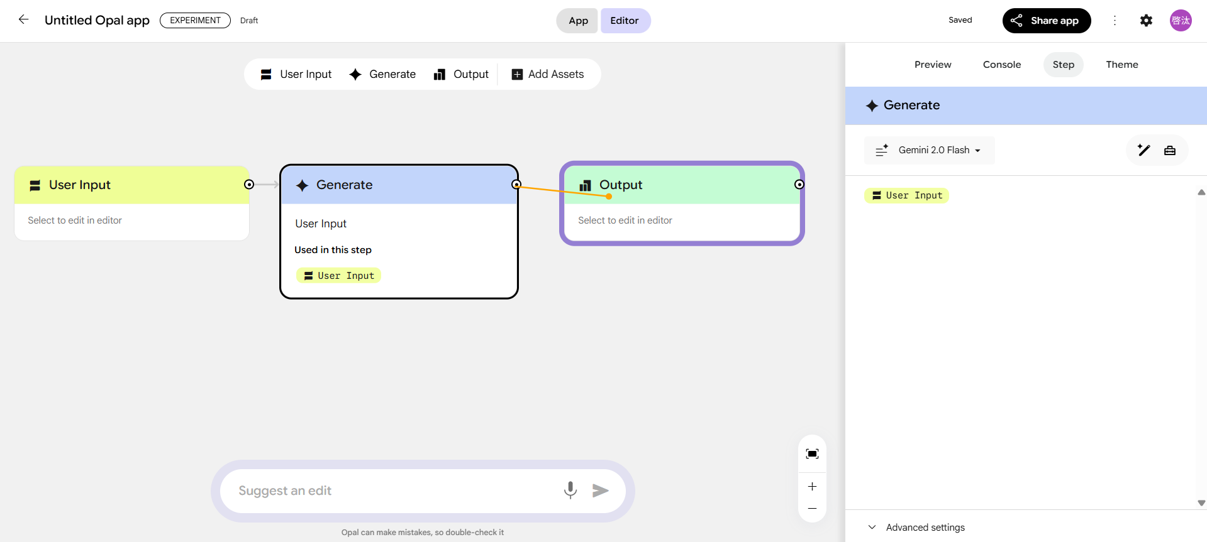Click the send arrow icon
The height and width of the screenshot is (542, 1207).
pos(601,491)
